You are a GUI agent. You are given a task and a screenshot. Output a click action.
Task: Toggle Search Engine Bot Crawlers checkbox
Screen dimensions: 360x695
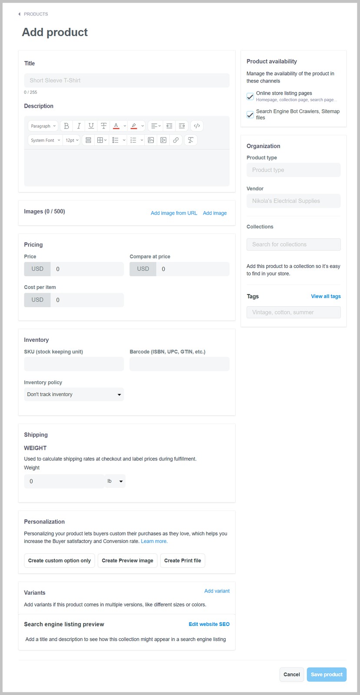pos(250,115)
